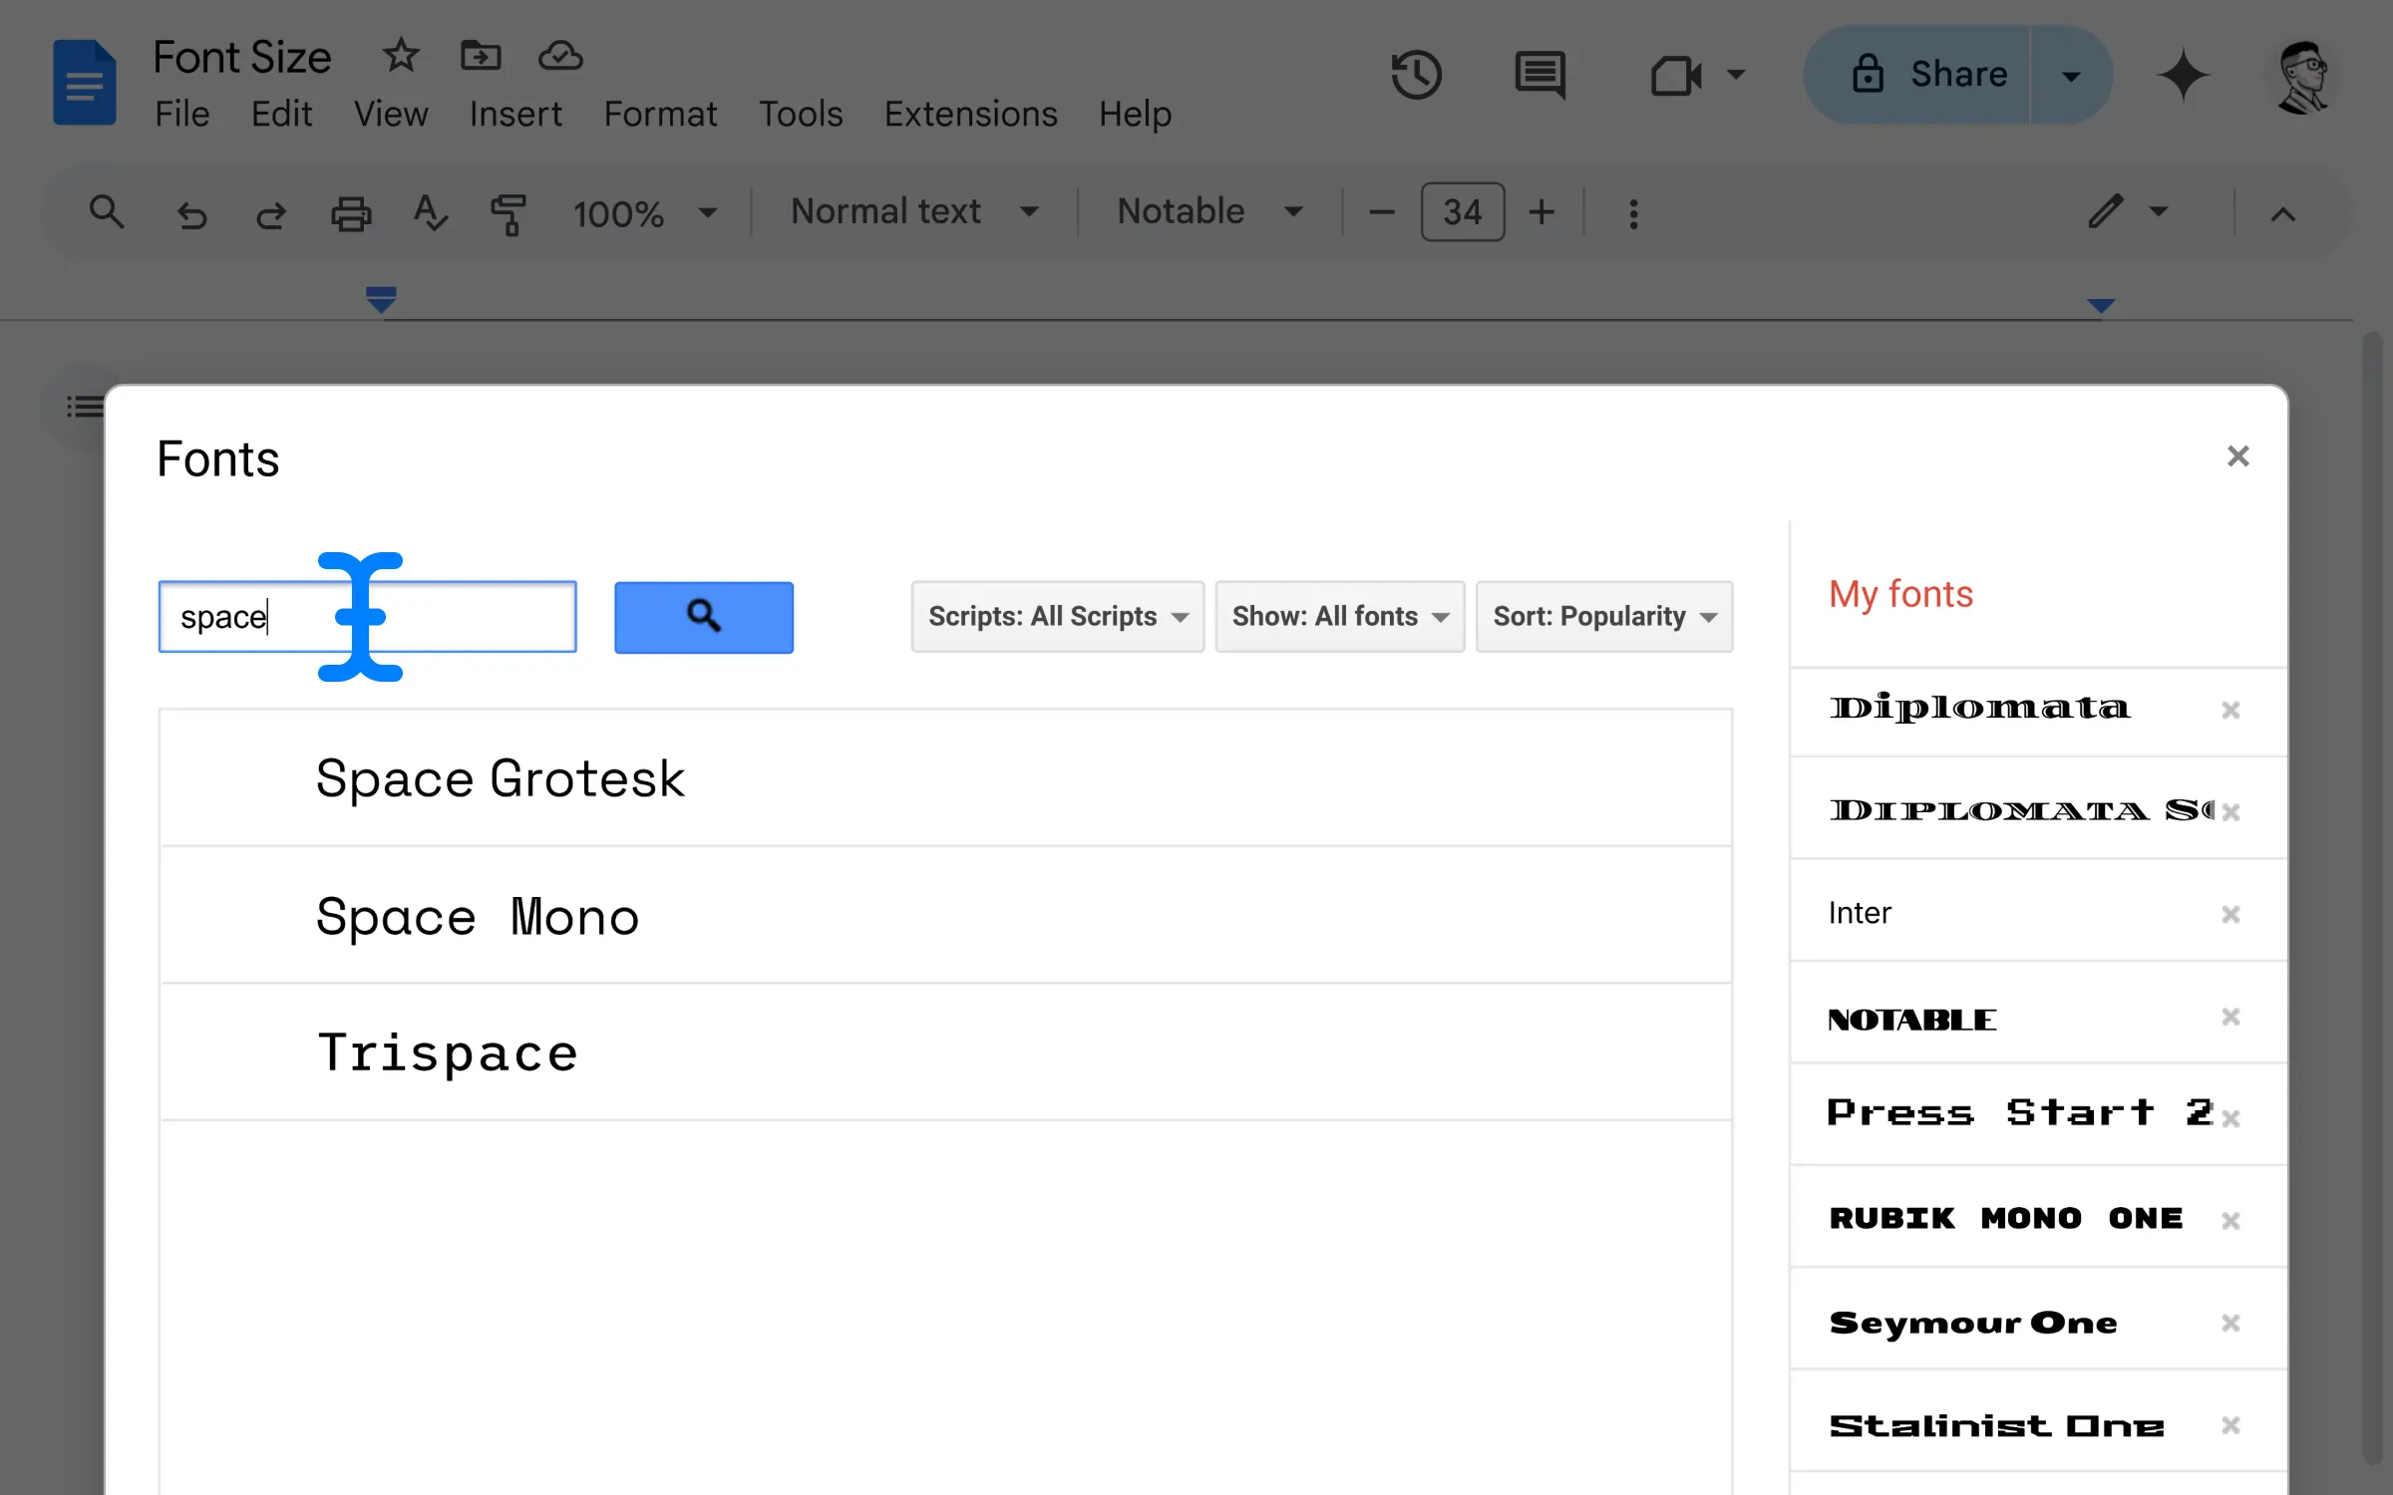Click the Share button
Viewport: 2393px width, 1495px height.
point(1917,76)
